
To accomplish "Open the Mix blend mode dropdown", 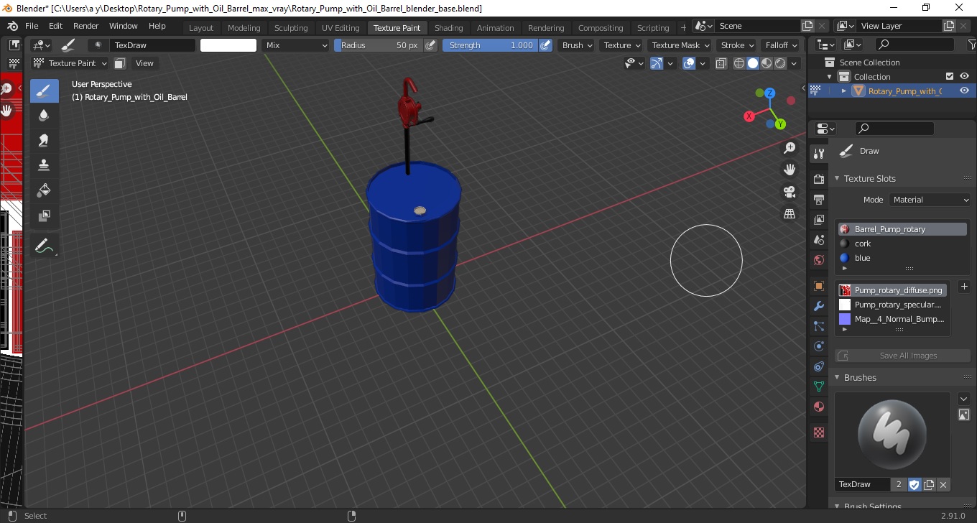I will (295, 45).
